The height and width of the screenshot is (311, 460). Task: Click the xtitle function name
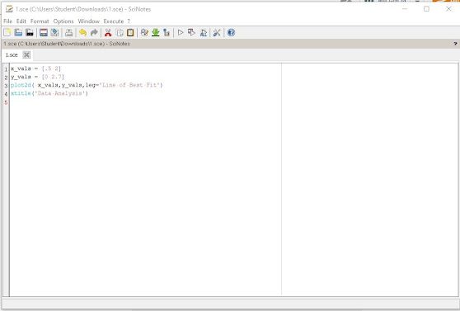(21, 93)
